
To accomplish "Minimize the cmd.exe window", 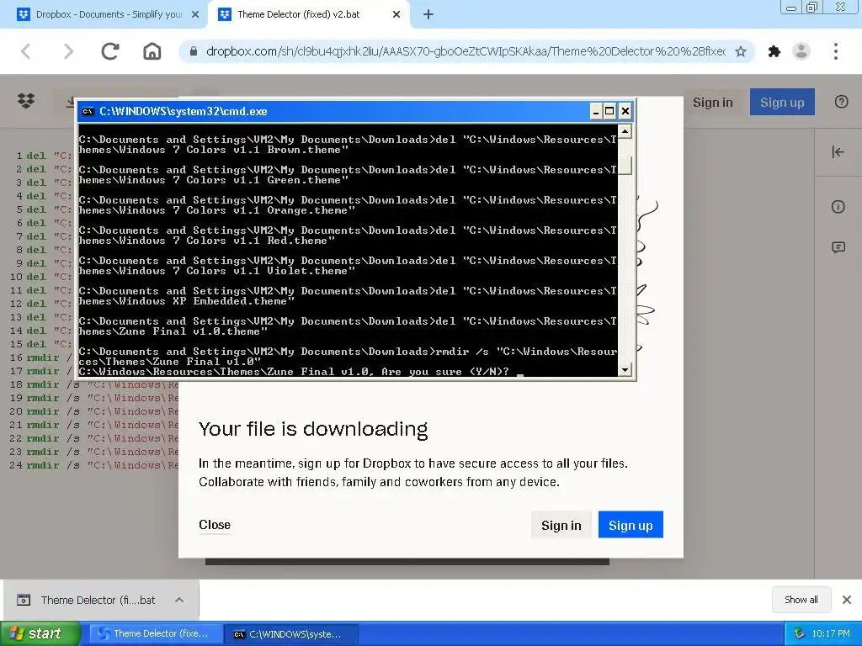I will pyautogui.click(x=595, y=112).
